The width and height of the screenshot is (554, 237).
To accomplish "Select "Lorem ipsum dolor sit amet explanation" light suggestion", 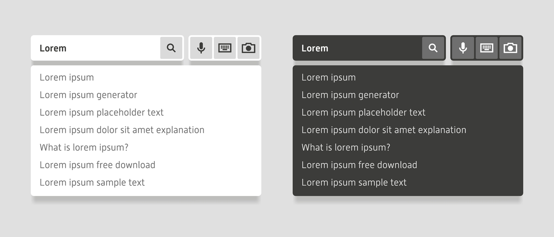I will (122, 130).
